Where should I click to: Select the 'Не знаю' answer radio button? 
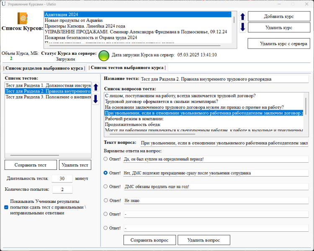click(x=106, y=200)
